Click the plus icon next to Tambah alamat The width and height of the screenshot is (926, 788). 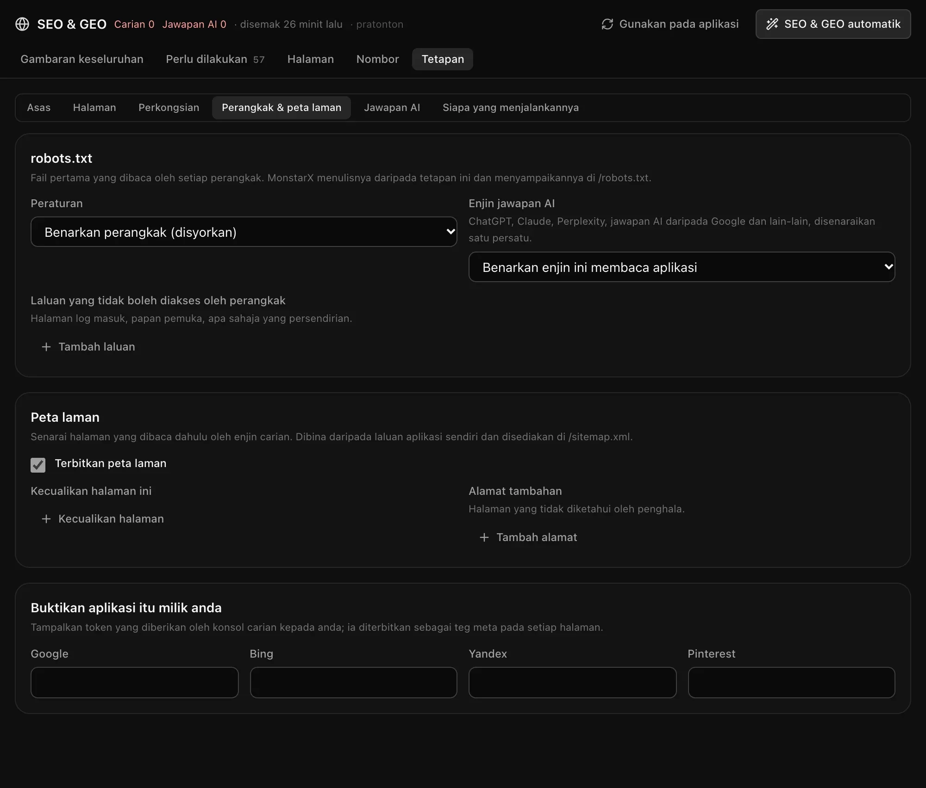pos(484,537)
